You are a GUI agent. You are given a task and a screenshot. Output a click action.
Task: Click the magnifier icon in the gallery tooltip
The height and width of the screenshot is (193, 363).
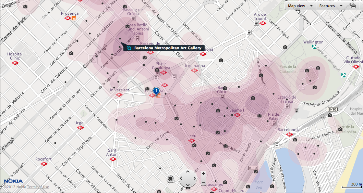point(129,48)
